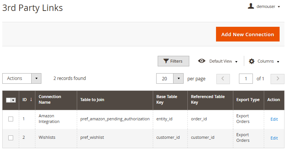Screen dimensions: 286x152
Task: Sort by Table to Join column
Action: 115,100
